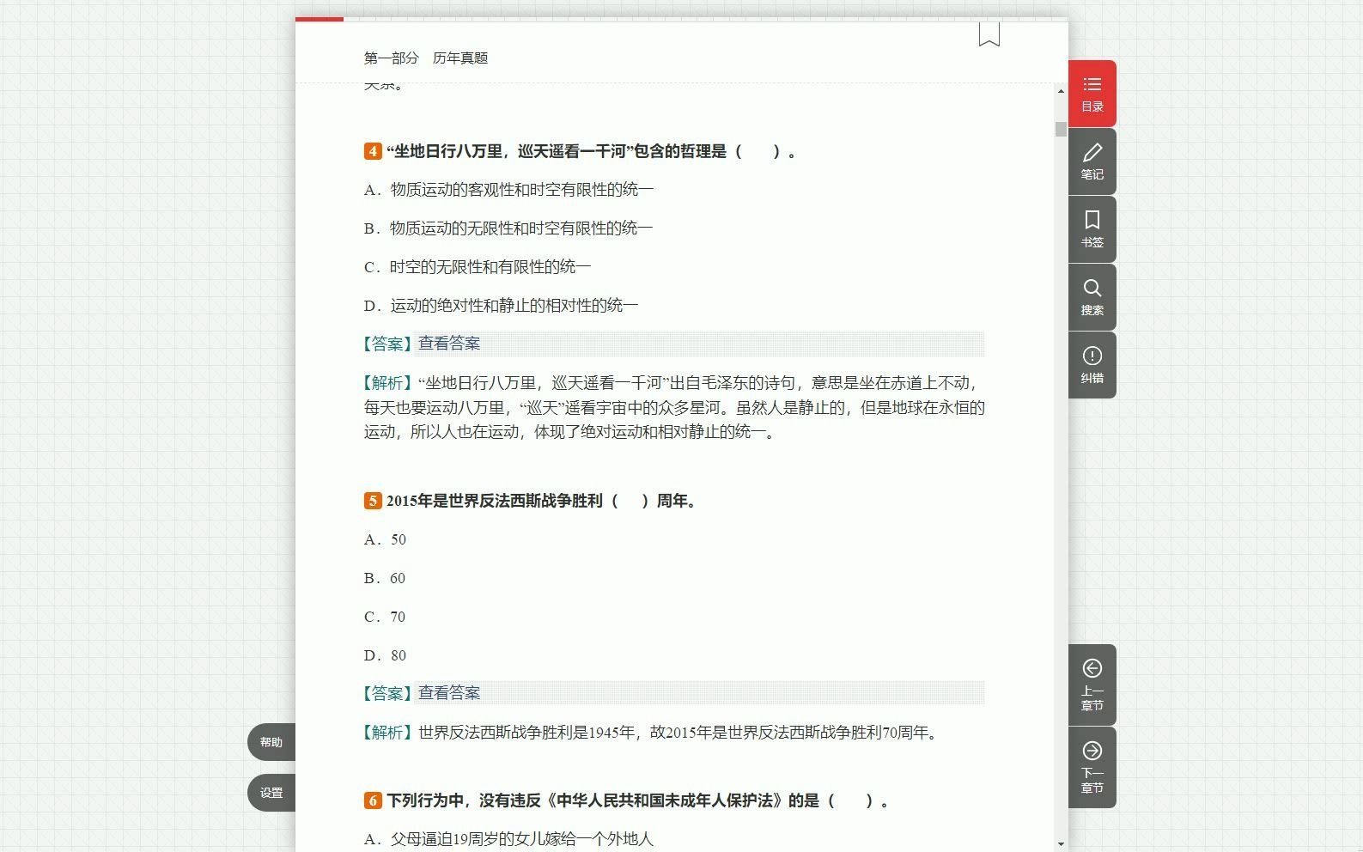1363x852 pixels.
Task: Choose option A 物质运动的客观性和时空有限性的统一
Action: 508,190
